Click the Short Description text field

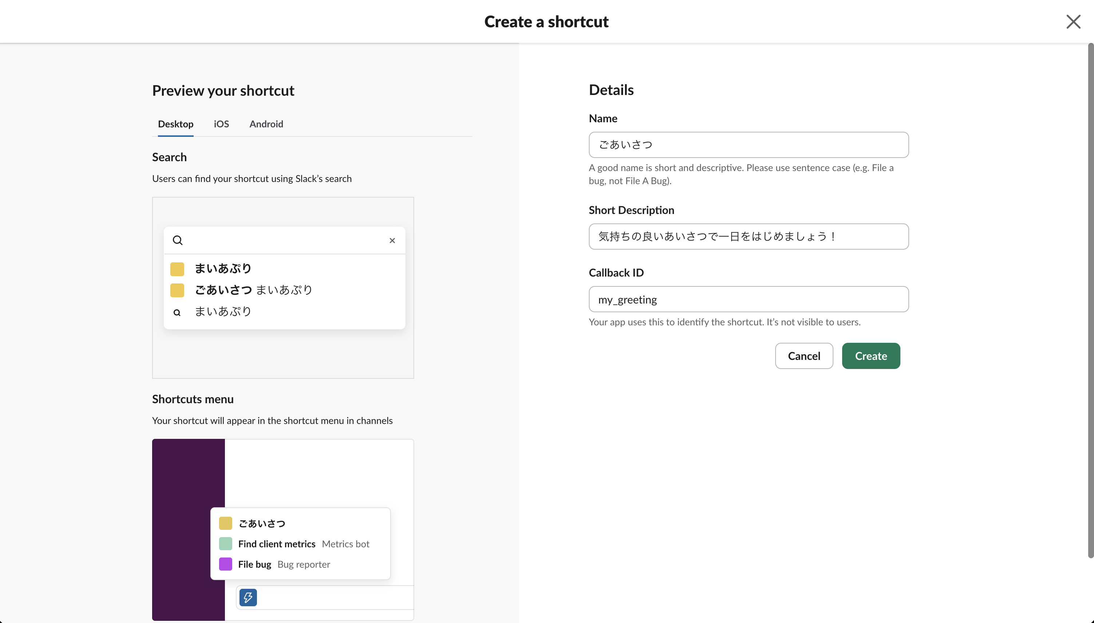(x=748, y=236)
